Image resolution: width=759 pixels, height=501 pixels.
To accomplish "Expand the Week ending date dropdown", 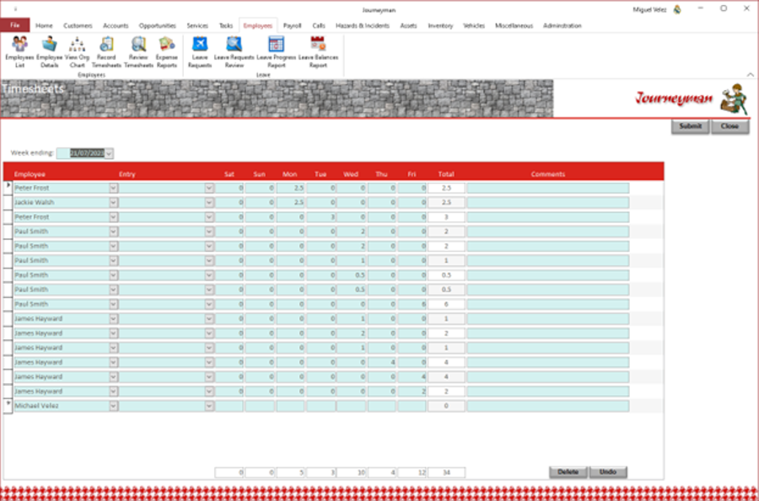I will pyautogui.click(x=109, y=153).
